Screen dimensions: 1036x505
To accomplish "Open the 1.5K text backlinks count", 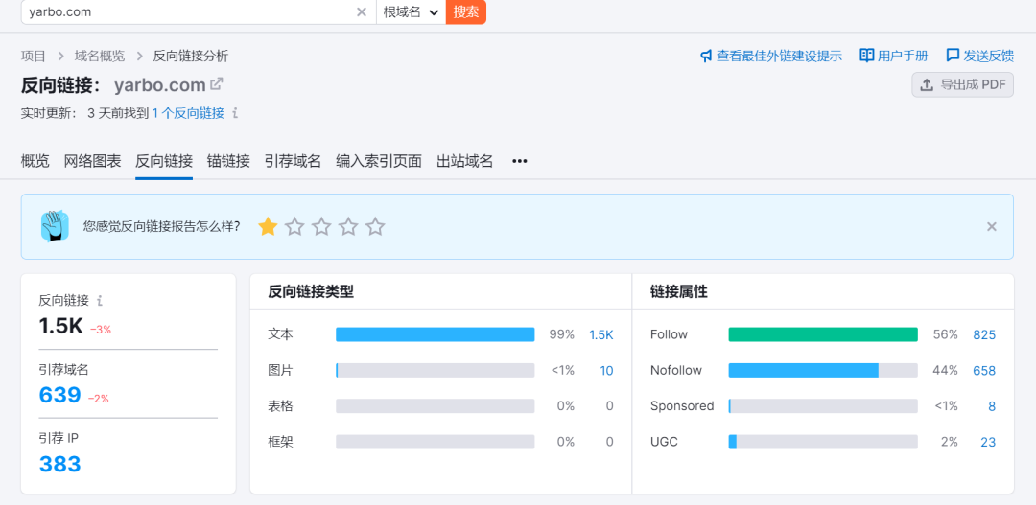I will tap(601, 334).
